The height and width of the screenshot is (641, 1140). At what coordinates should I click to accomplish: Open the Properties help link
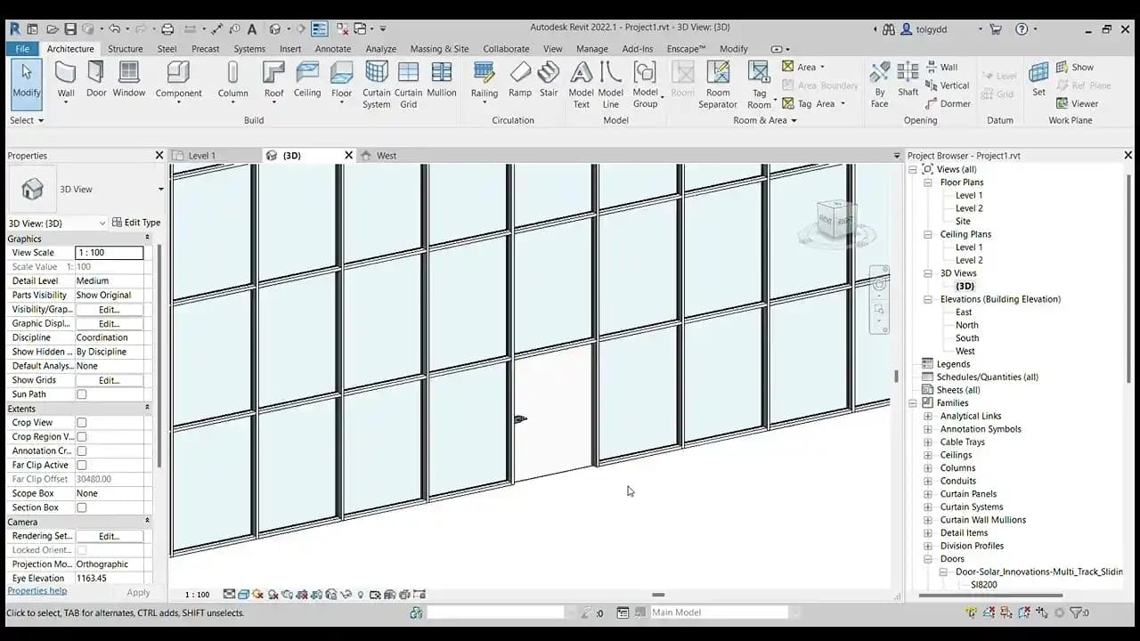(37, 591)
